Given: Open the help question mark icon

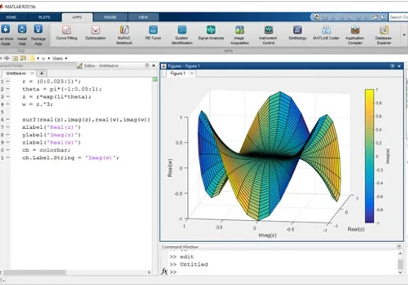Looking at the screenshot, I should click(384, 17).
